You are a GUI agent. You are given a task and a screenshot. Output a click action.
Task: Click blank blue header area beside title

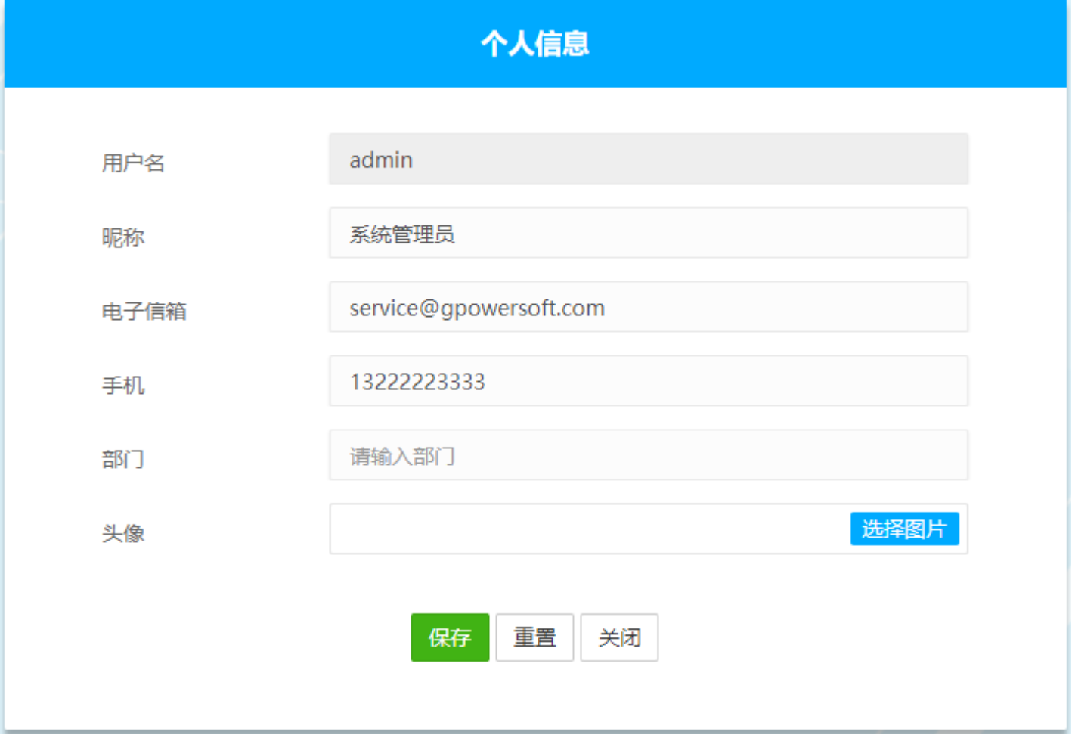(x=832, y=44)
